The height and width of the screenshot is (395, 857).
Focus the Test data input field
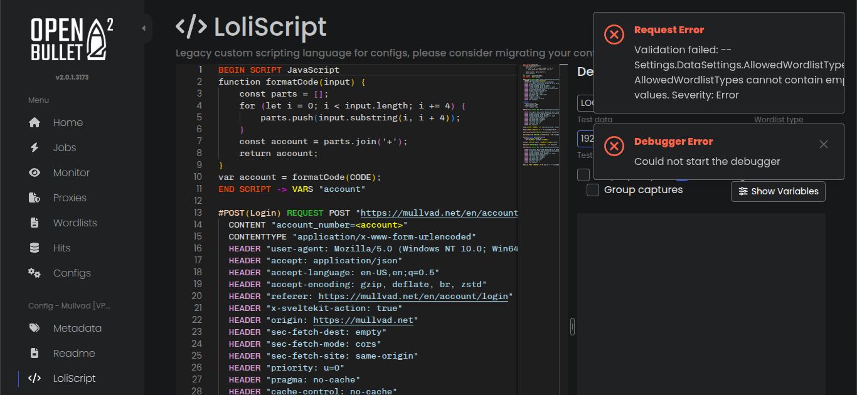(x=585, y=138)
